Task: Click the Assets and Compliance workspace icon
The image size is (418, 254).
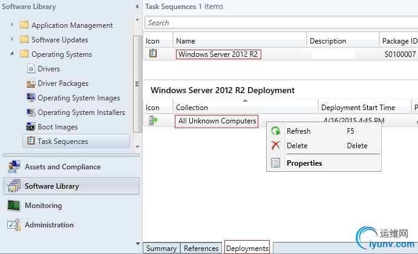Action: coord(14,166)
